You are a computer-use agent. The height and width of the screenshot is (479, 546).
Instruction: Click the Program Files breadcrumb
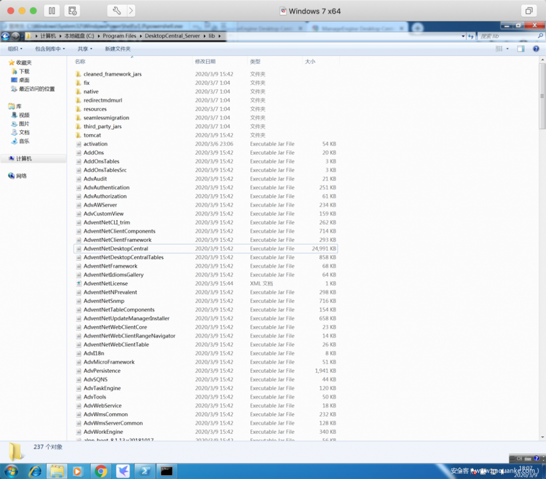click(x=119, y=36)
